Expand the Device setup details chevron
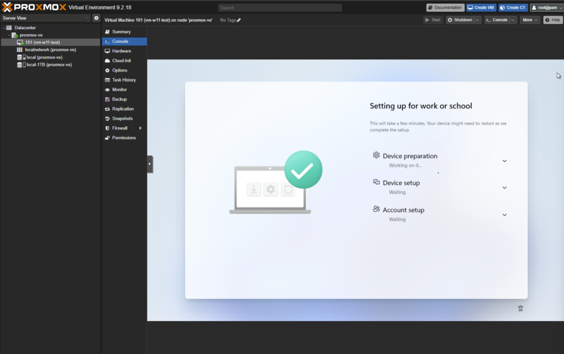564x354 pixels. [505, 188]
